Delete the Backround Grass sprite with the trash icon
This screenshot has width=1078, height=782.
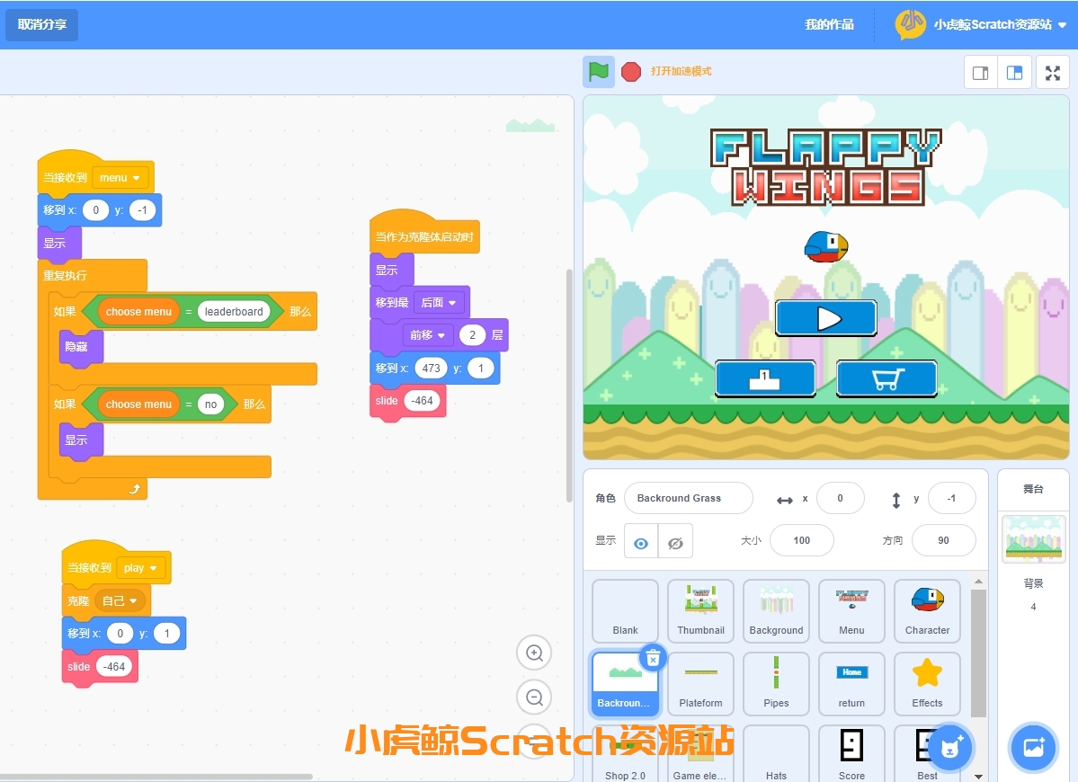click(x=653, y=658)
